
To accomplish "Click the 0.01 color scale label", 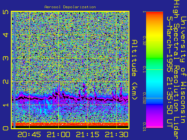I will pyautogui.click(x=144, y=127).
